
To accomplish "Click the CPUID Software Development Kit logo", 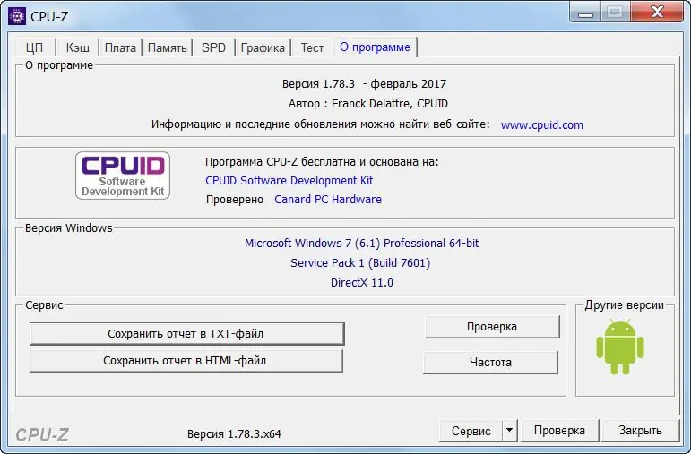I will [x=123, y=176].
